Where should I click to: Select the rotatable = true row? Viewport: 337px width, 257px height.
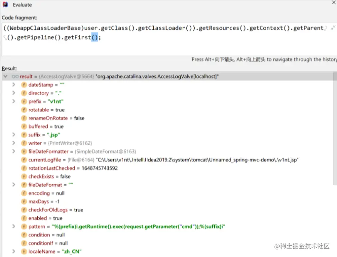tap(168, 110)
